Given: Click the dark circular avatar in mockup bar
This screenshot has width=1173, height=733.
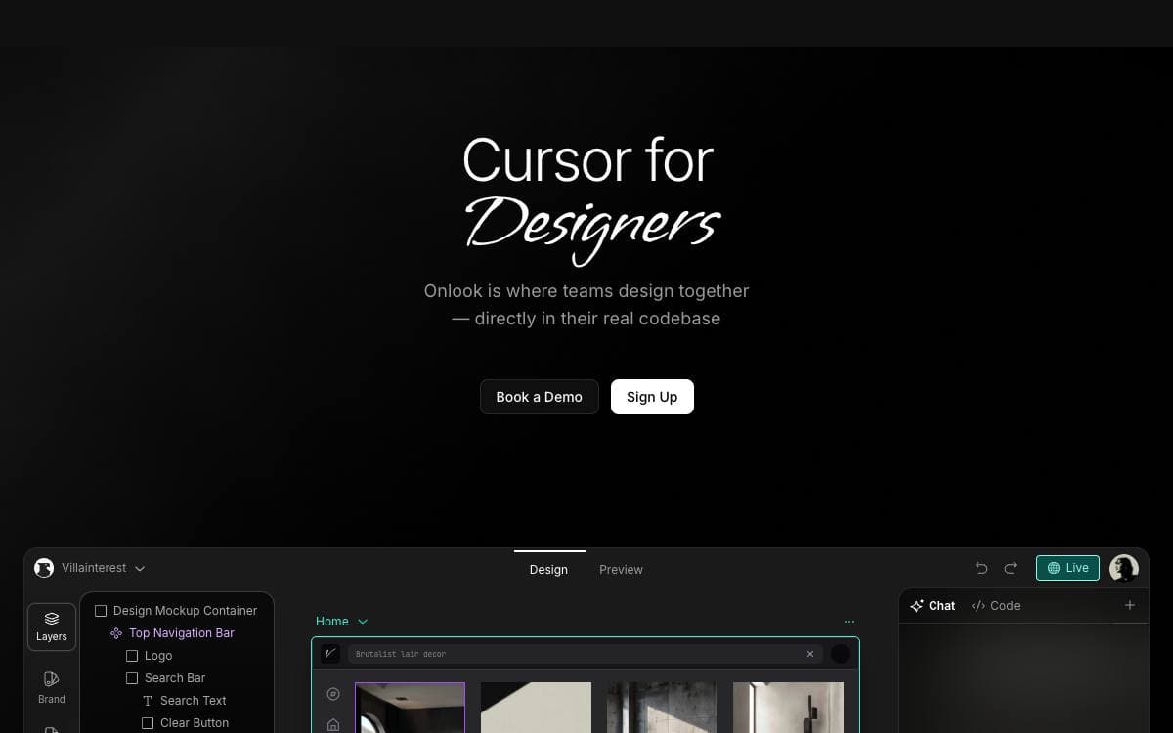Looking at the screenshot, I should pyautogui.click(x=841, y=654).
